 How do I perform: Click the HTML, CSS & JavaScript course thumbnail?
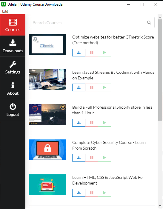pos(47,185)
